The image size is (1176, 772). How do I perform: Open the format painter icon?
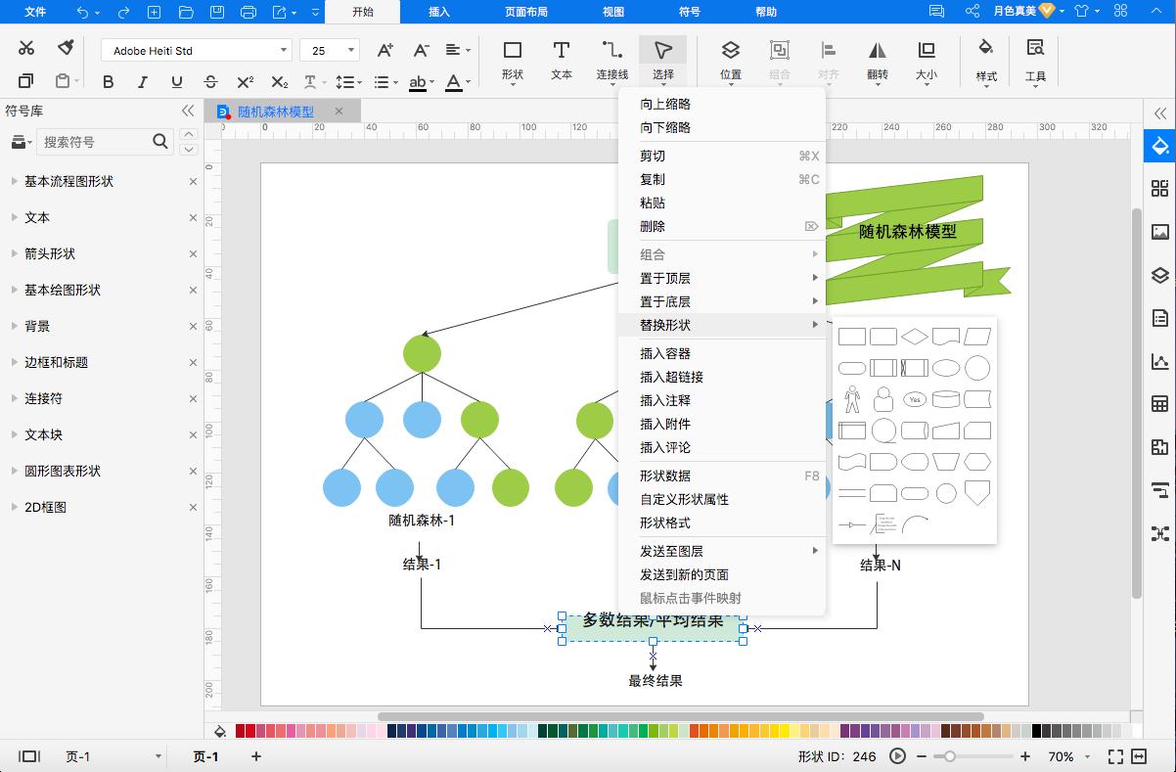click(x=66, y=47)
